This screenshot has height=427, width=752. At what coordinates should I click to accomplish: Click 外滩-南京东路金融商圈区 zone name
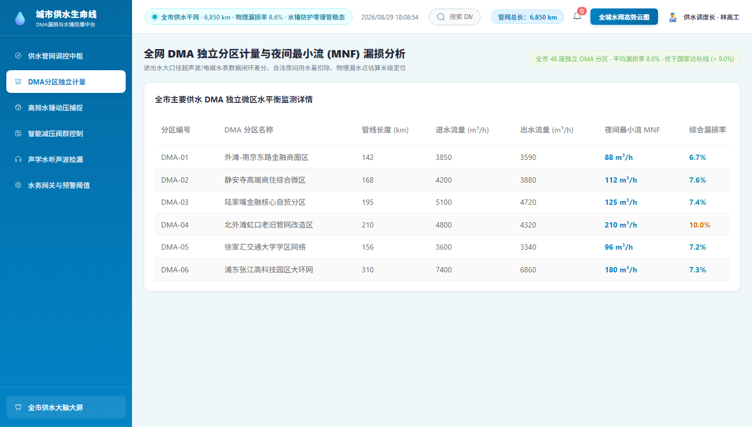click(266, 157)
